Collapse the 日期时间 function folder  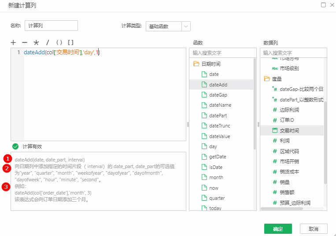tap(196, 64)
